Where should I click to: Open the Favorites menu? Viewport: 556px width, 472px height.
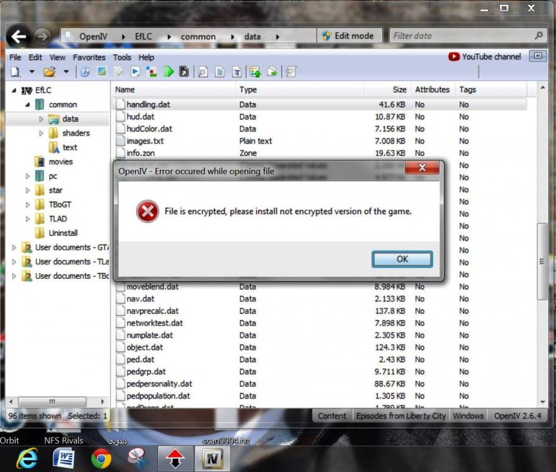(89, 57)
